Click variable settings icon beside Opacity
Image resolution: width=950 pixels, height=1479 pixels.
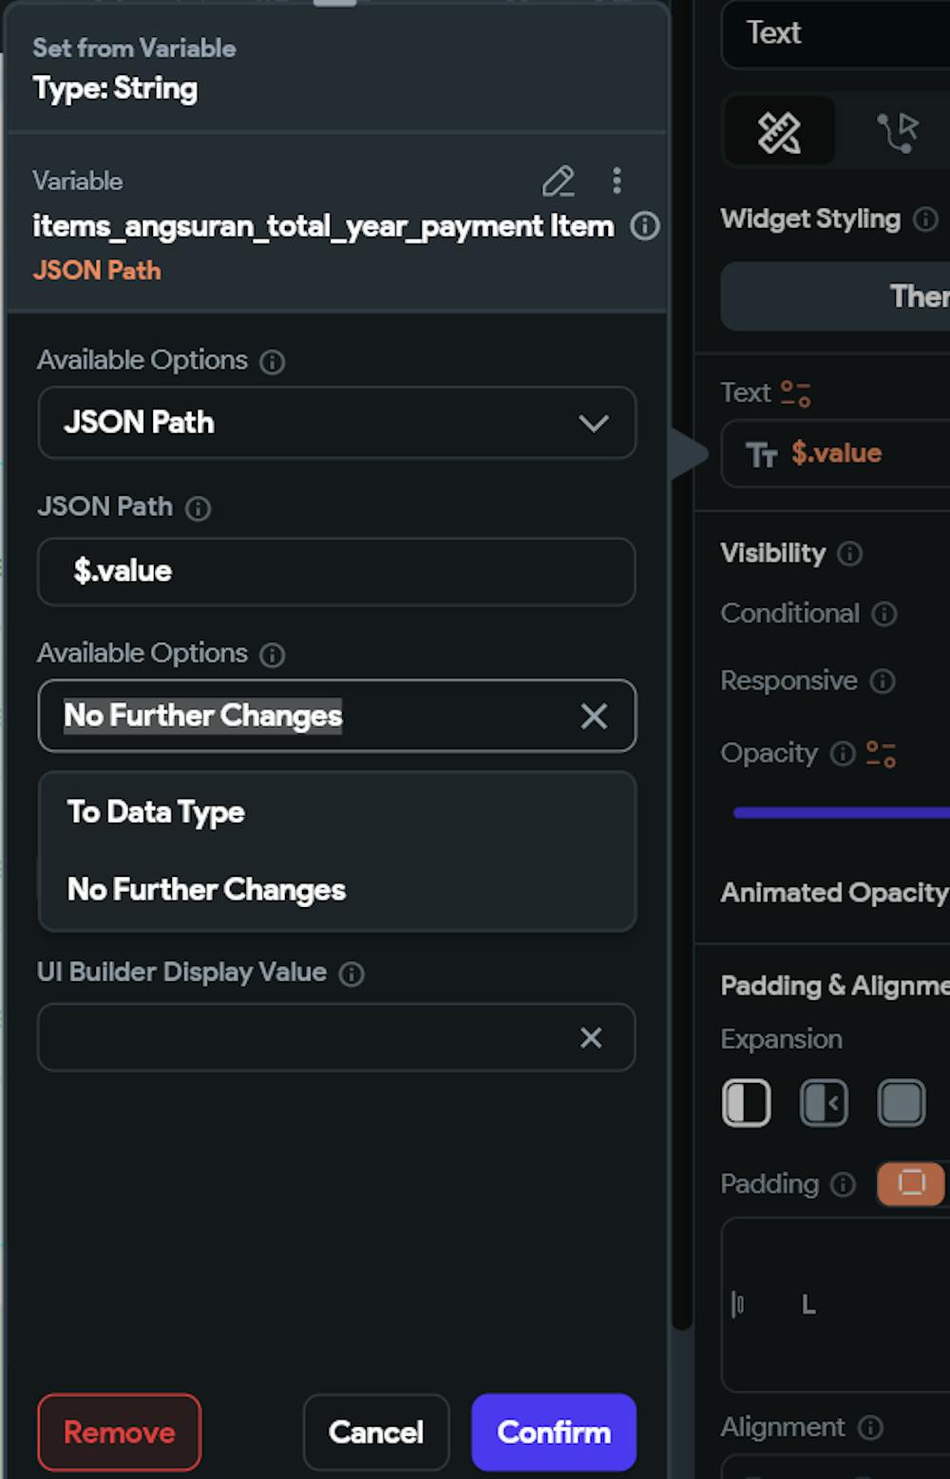(881, 754)
